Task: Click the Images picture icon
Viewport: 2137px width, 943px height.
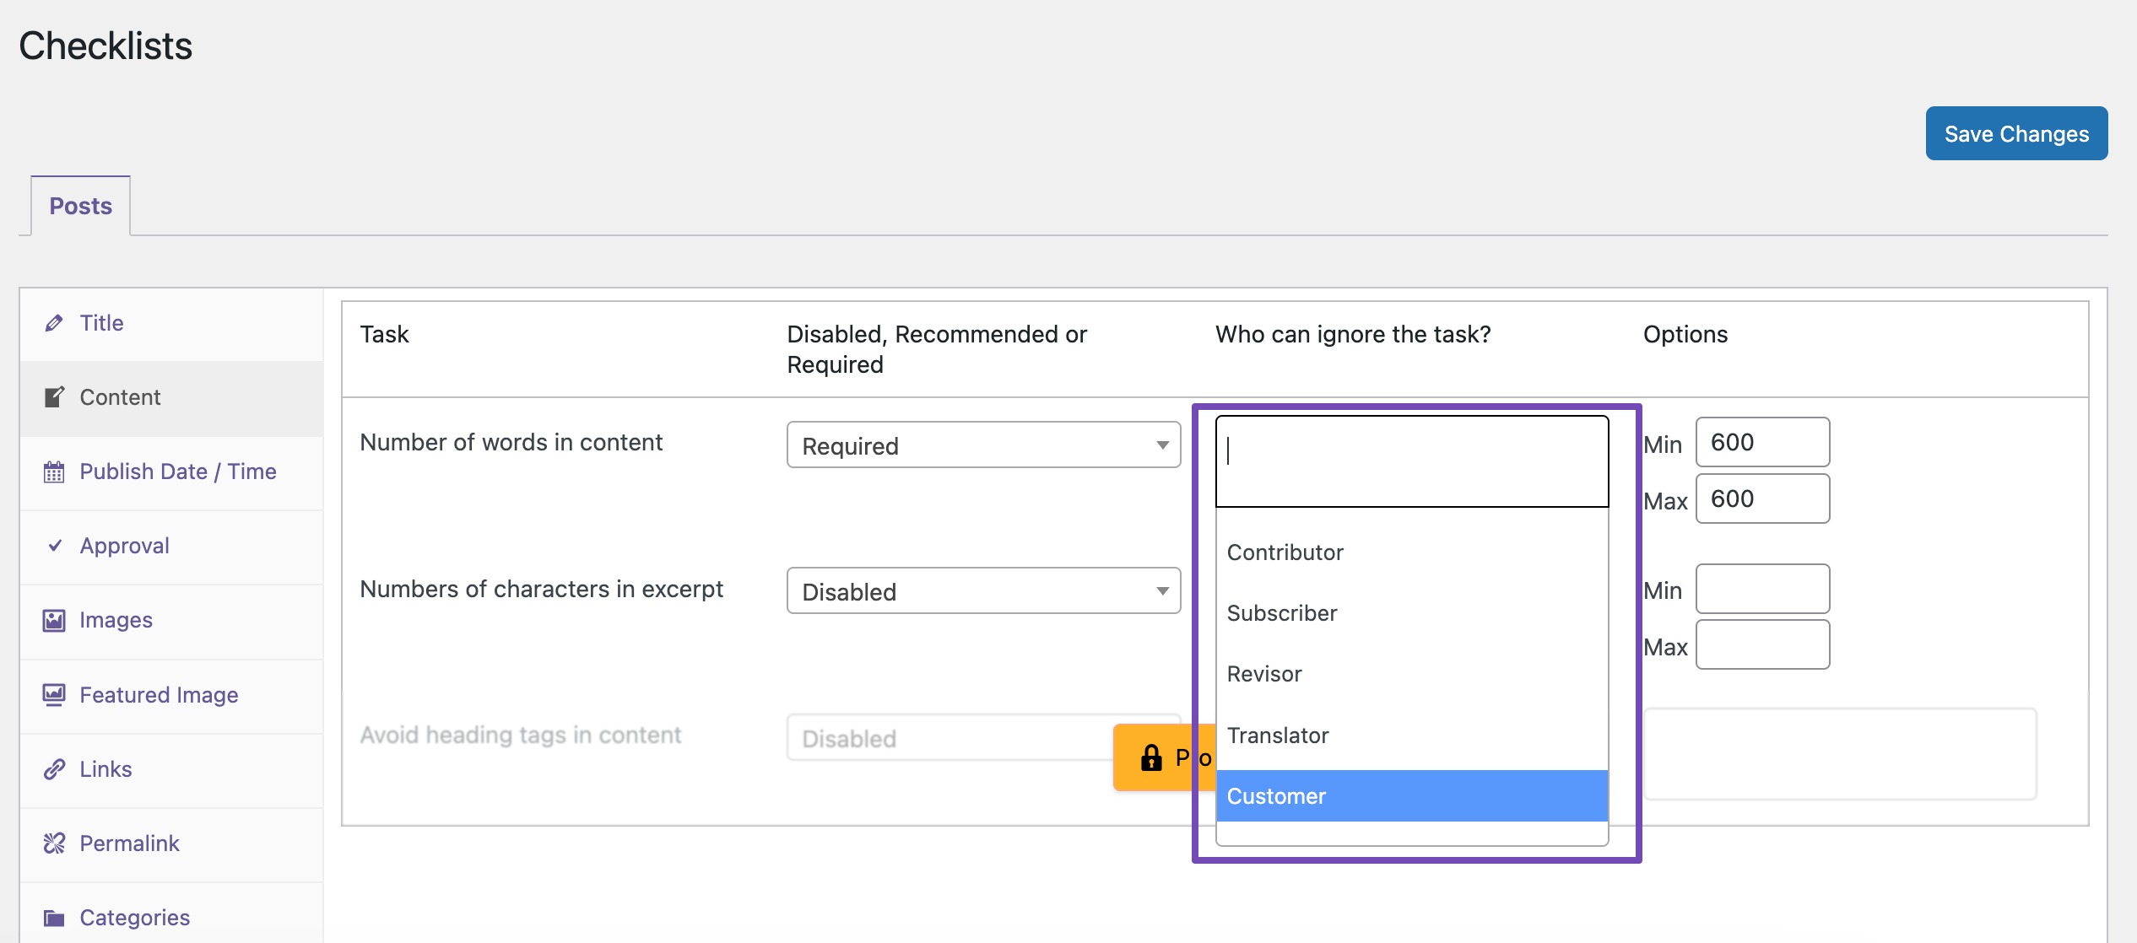Action: point(54,620)
